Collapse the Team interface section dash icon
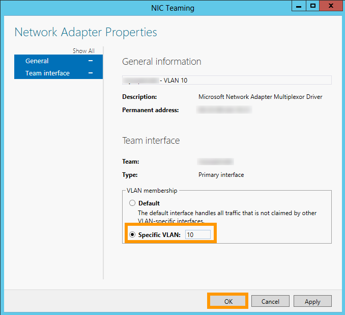Image resolution: width=345 pixels, height=315 pixels. [x=90, y=73]
